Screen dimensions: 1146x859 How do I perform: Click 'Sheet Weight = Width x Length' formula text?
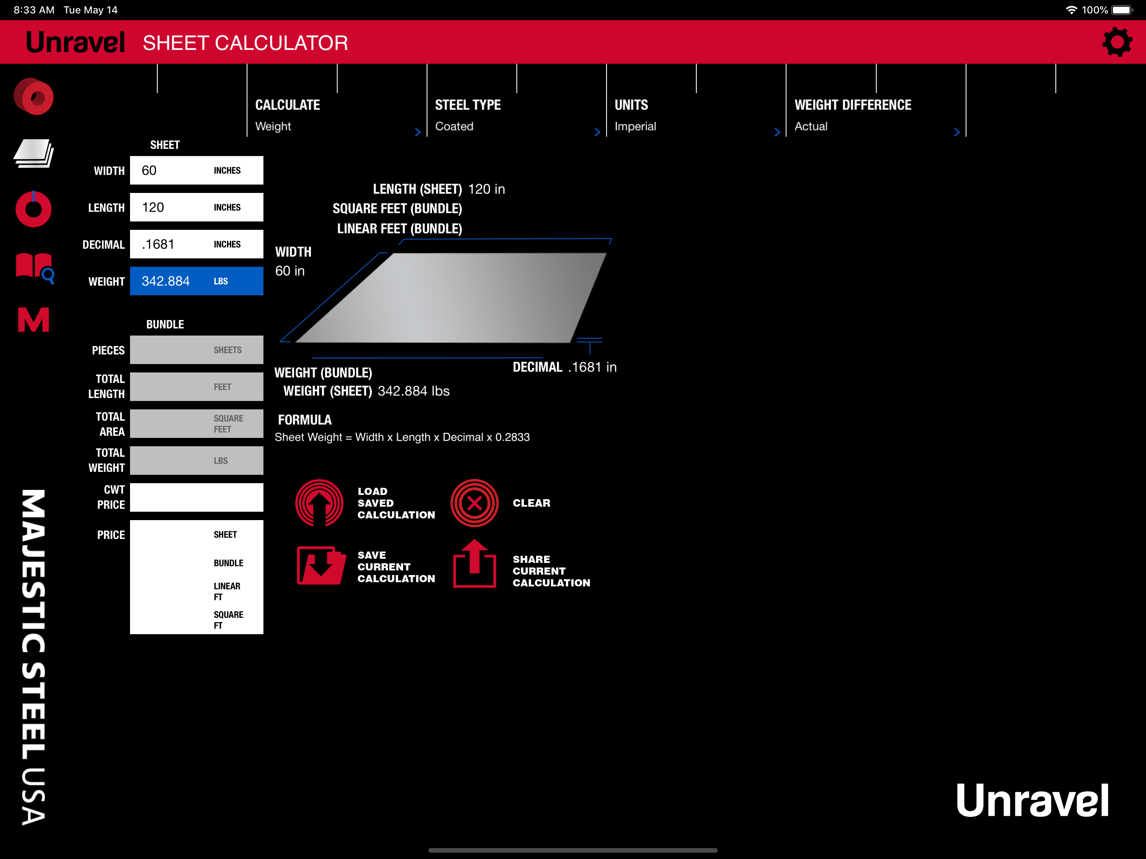[x=402, y=437]
